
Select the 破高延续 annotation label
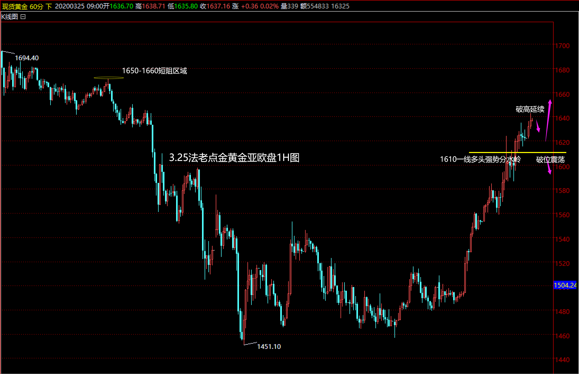(x=530, y=109)
